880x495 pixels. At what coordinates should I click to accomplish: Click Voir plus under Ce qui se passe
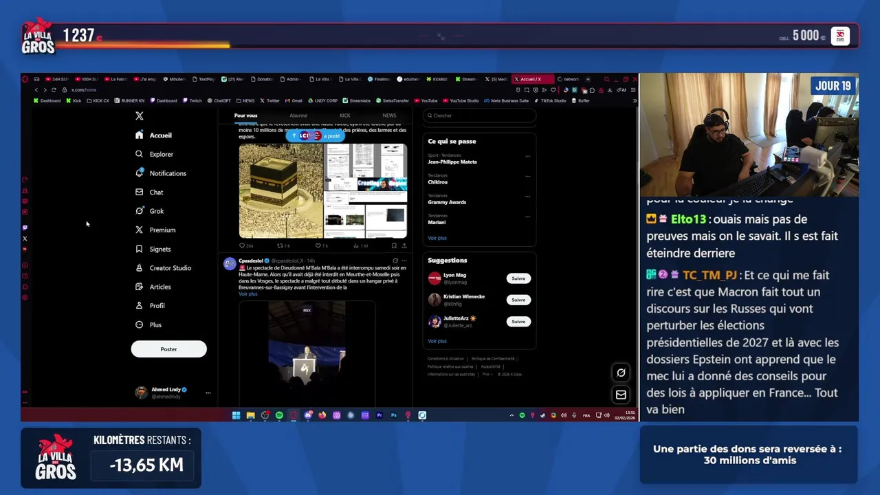[437, 238]
